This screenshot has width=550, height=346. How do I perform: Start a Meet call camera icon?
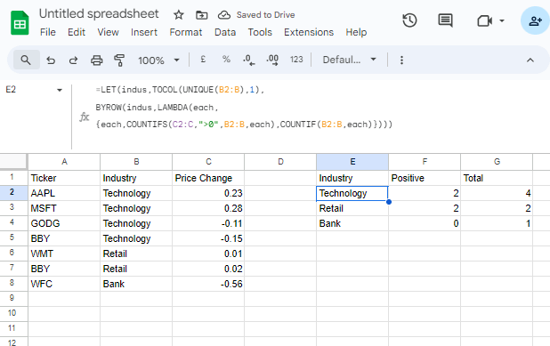(x=484, y=20)
